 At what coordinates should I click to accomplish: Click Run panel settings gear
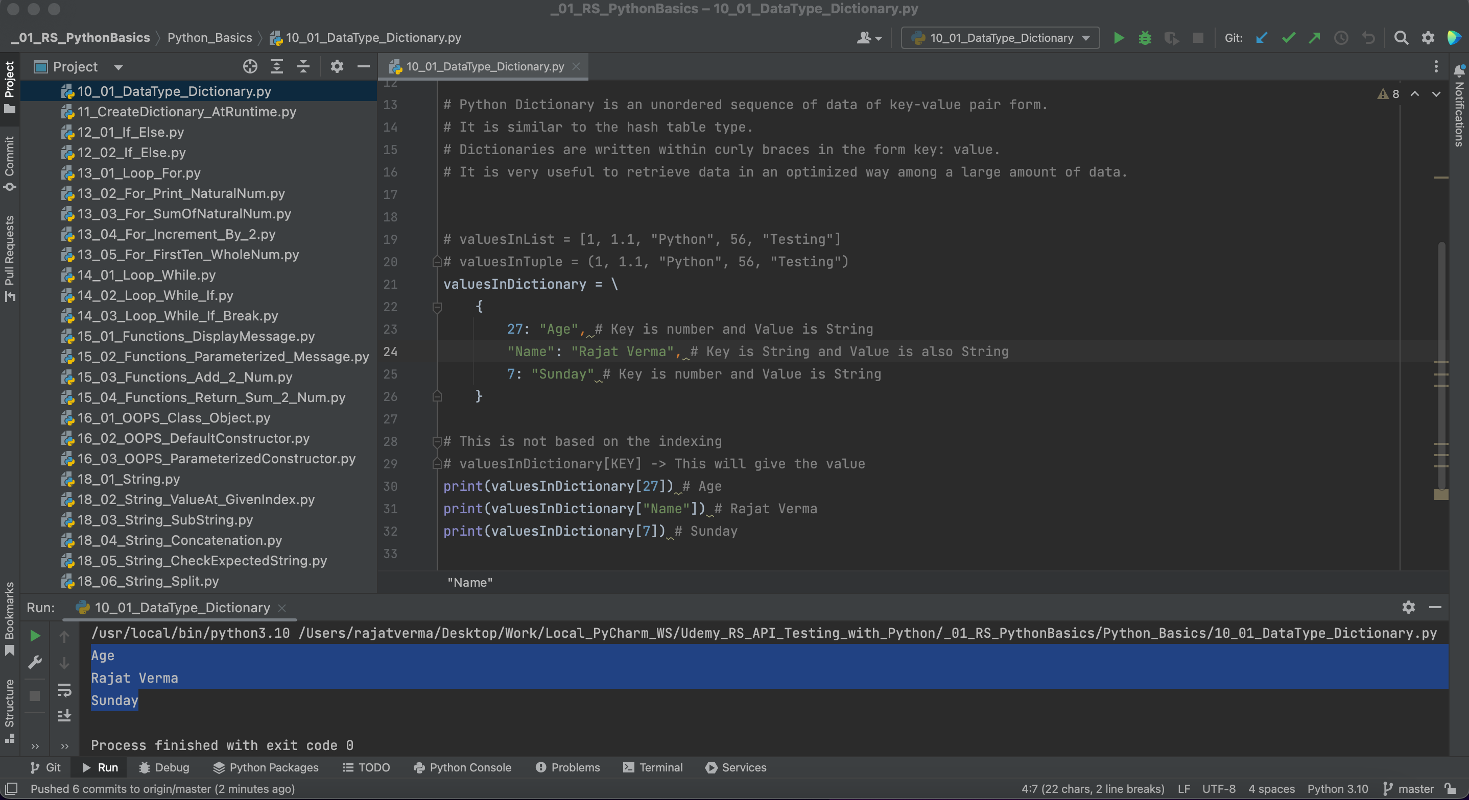pos(1409,608)
